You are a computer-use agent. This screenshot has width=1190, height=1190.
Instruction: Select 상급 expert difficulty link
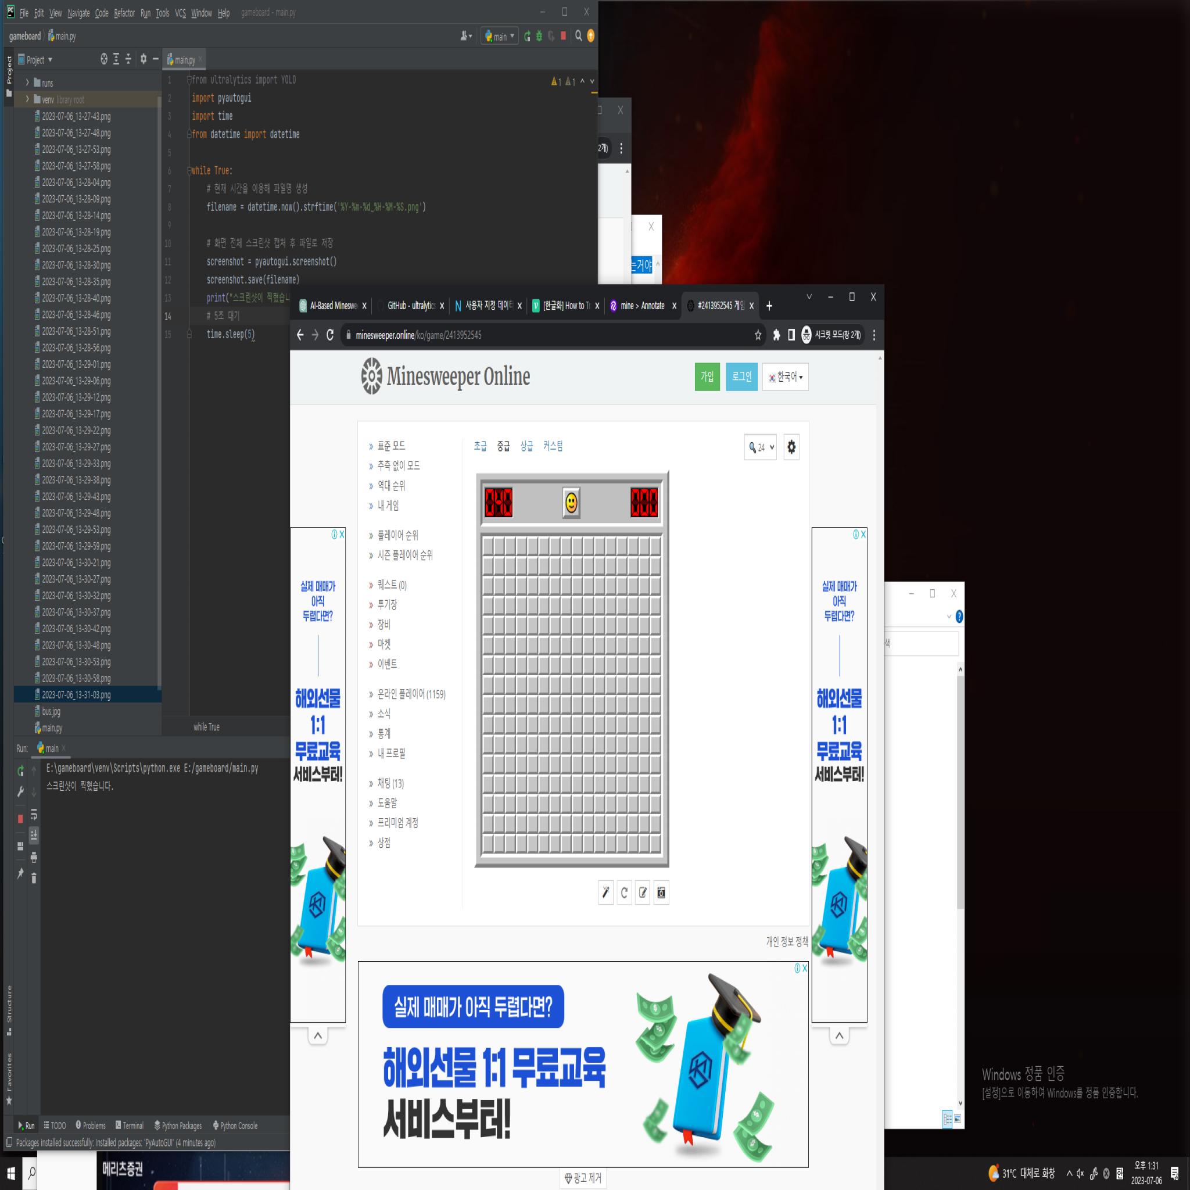tap(526, 446)
